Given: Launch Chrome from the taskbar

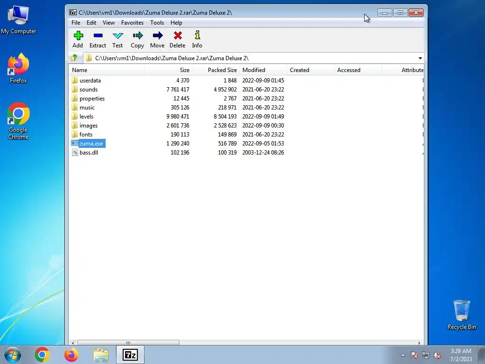Looking at the screenshot, I should (x=42, y=355).
